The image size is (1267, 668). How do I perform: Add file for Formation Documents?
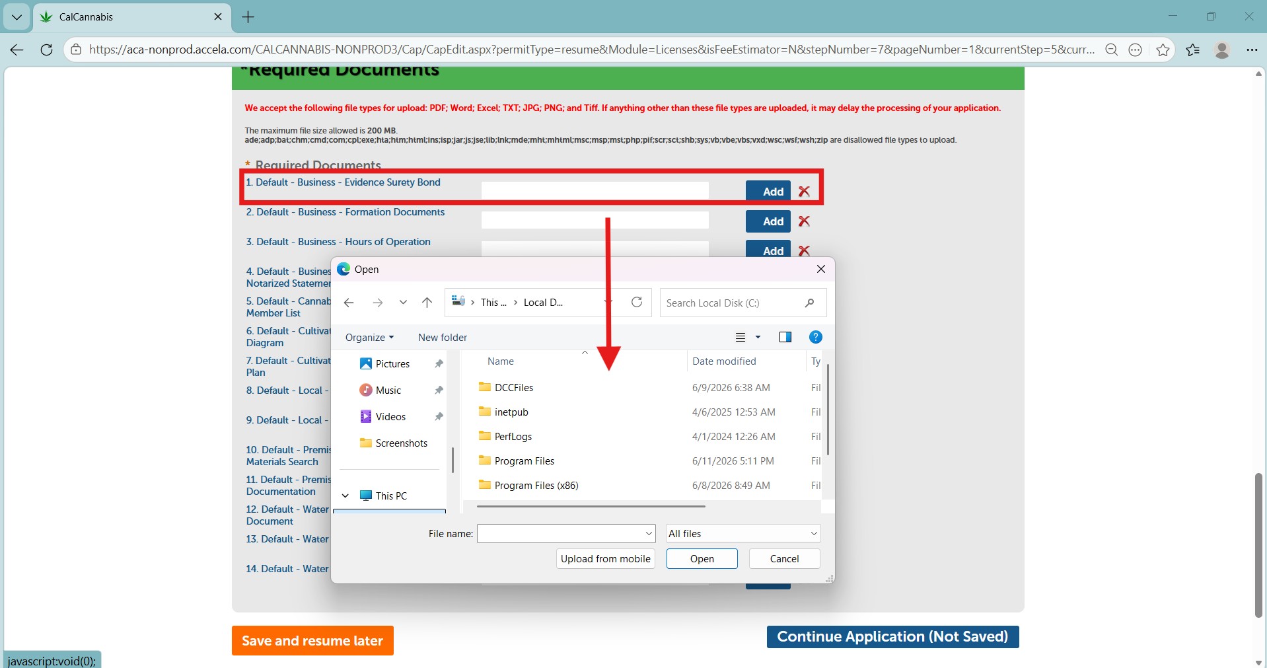coord(768,221)
